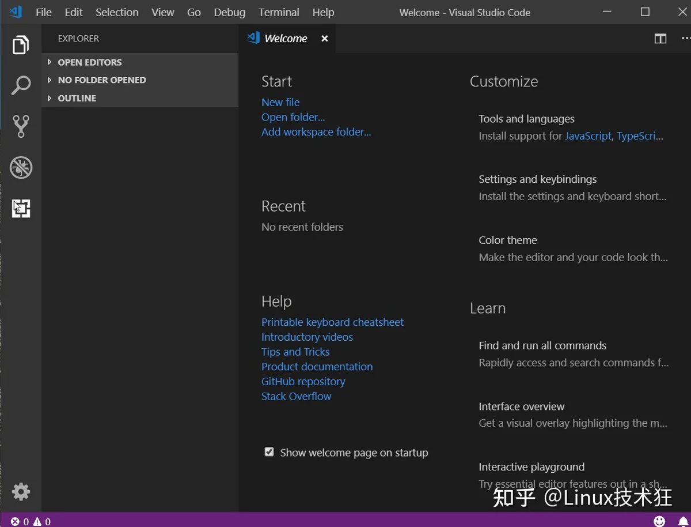691x527 pixels.
Task: Expand the No Folder Opened section
Action: 140,80
